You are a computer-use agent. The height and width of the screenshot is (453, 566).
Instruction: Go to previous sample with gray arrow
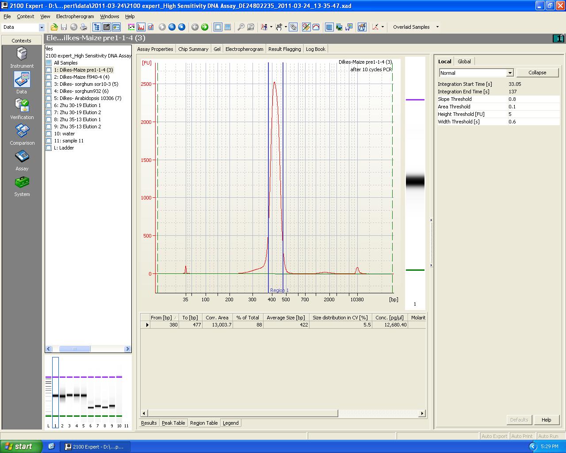click(195, 27)
